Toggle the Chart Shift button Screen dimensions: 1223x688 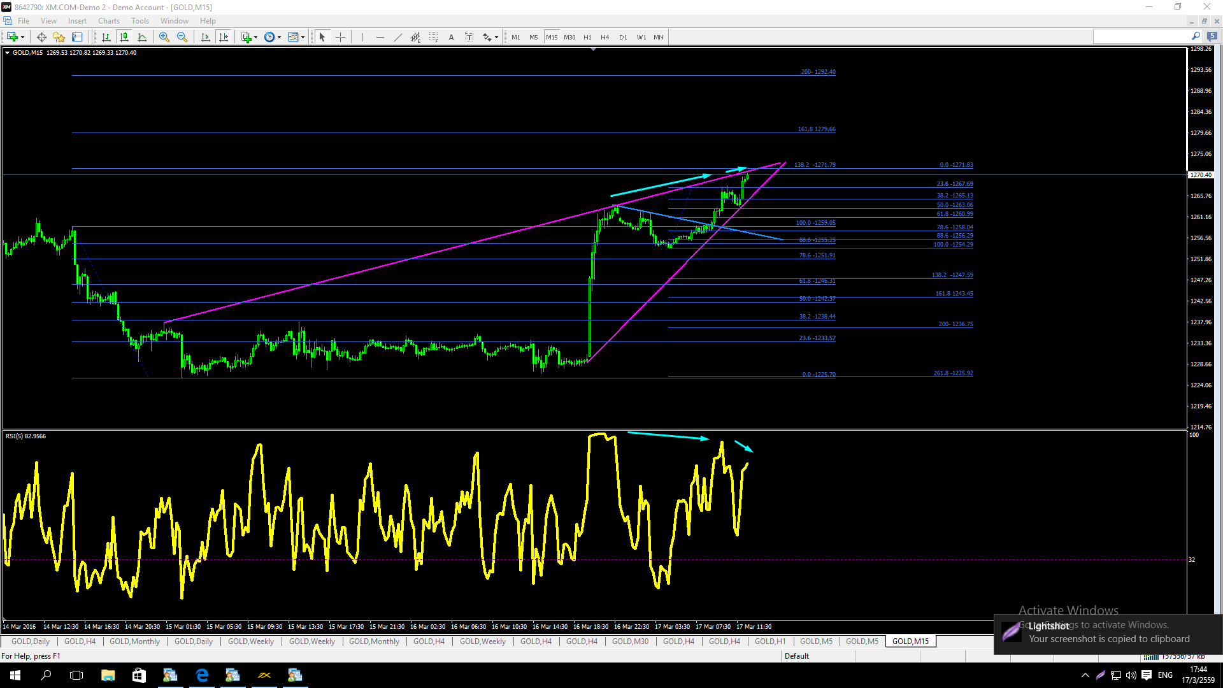click(224, 37)
